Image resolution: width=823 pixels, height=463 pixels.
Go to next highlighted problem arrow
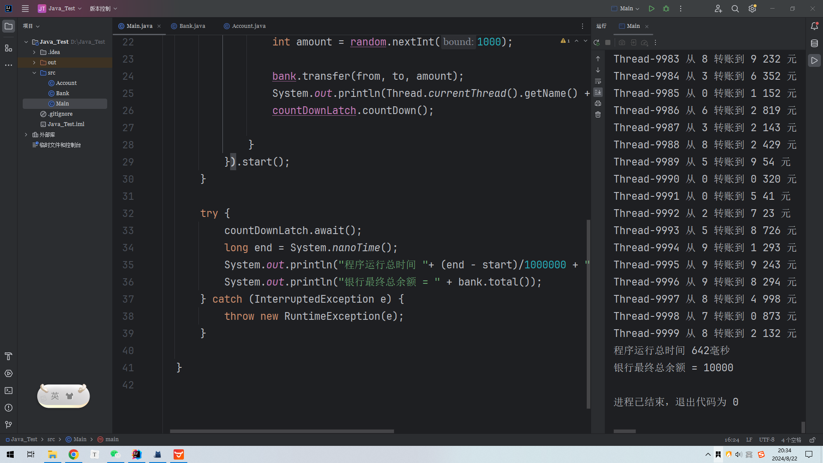pyautogui.click(x=586, y=41)
